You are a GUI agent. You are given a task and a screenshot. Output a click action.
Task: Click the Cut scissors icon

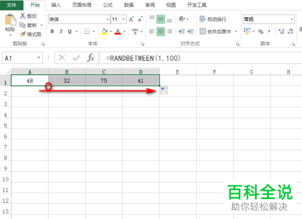click(22, 16)
